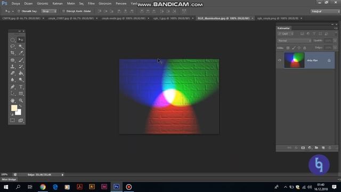Open the layer filter type dropdown
Image resolution: width=341 pixels, height=192 pixels.
[286, 34]
